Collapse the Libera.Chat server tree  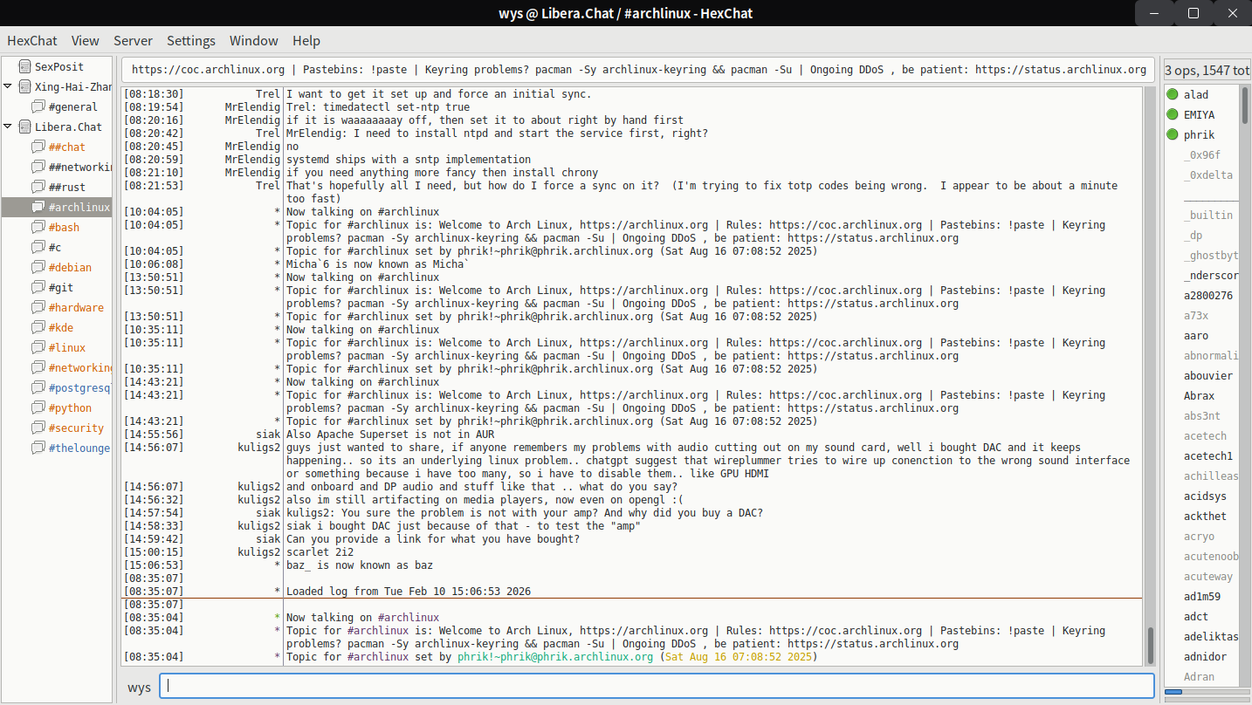pos(8,127)
